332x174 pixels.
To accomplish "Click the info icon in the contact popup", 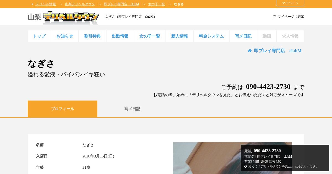I will 245,166.
